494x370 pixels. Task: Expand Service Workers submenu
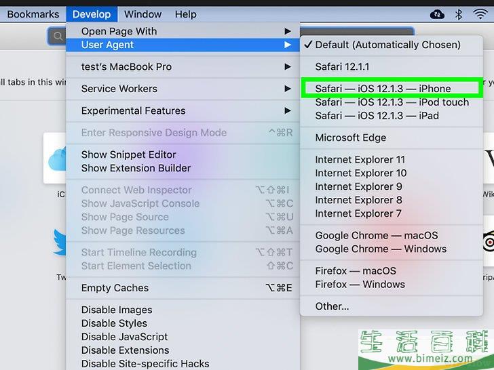pyautogui.click(x=183, y=89)
